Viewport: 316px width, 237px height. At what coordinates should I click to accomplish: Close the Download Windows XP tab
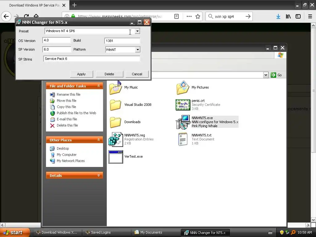pos(64,5)
